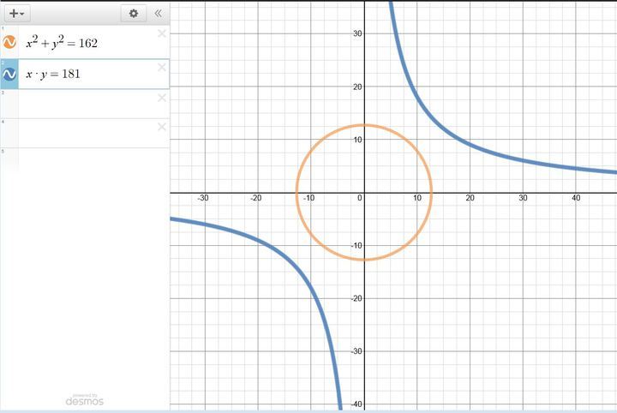Start a new expression in row 5
Image resolution: width=617 pixels, height=413 pixels.
click(x=86, y=159)
